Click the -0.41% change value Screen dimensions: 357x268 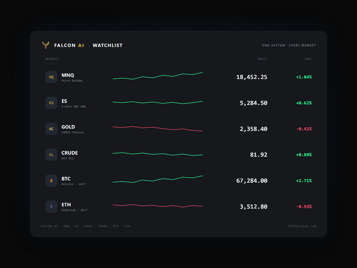tap(304, 129)
